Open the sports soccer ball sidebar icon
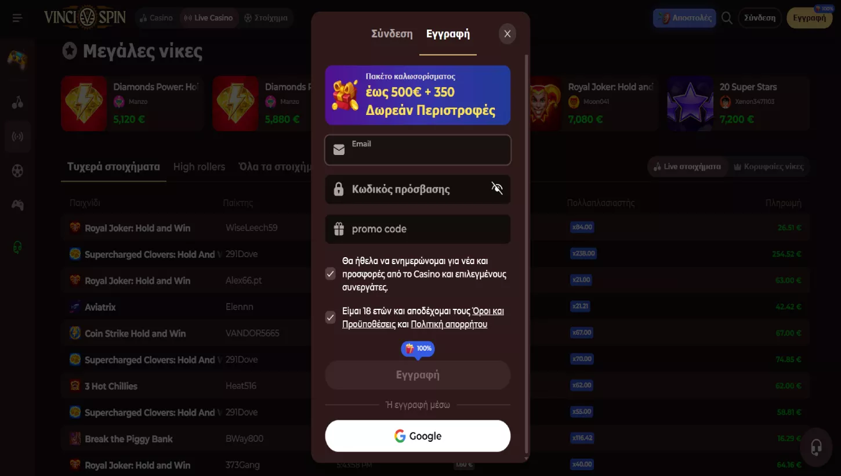The image size is (841, 476). point(18,171)
